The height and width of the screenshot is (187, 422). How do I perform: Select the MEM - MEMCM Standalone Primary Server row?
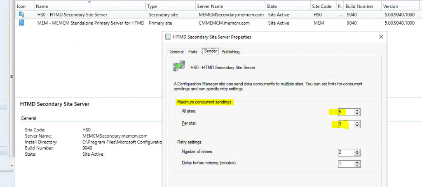218,23
